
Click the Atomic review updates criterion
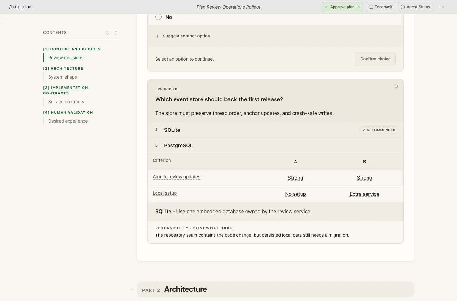(x=176, y=177)
